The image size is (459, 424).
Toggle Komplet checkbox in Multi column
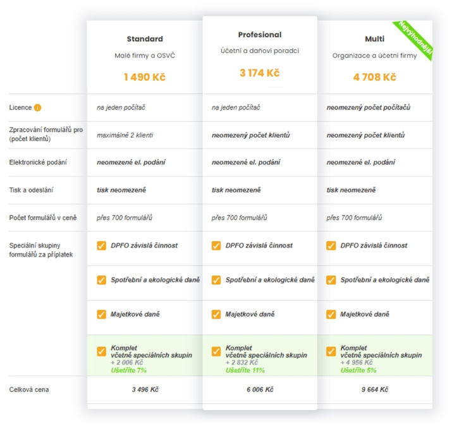point(331,352)
